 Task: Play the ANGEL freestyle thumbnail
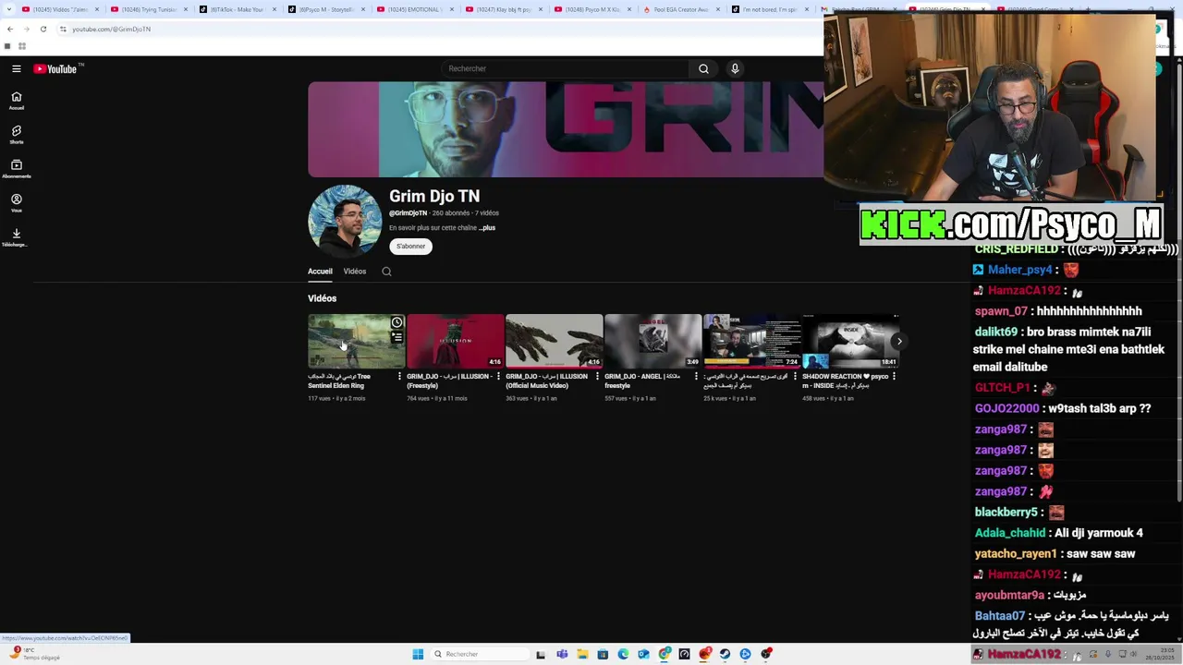[653, 341]
